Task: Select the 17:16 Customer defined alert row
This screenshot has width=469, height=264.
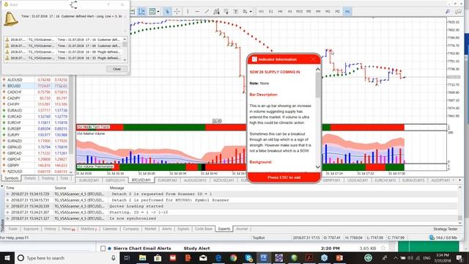Action: tap(64, 40)
